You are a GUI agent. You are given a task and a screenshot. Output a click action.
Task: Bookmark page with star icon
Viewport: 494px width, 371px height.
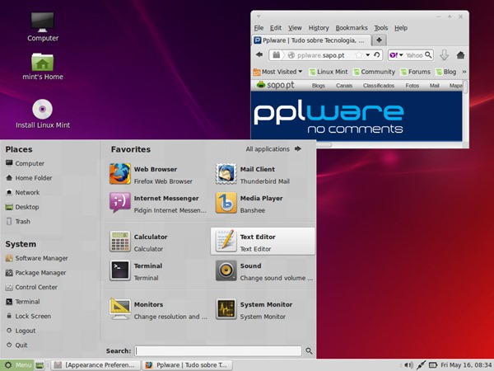pos(358,55)
